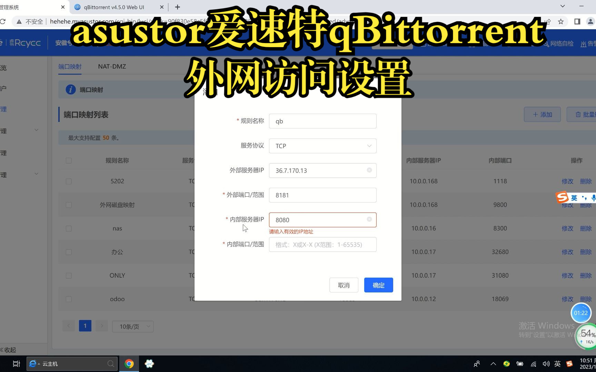Expand the first sidebar menu chevron
This screenshot has height=372, width=596.
click(x=36, y=130)
